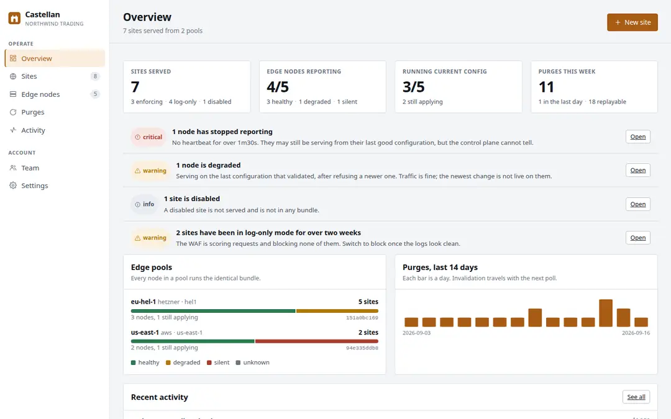Open Settings in the sidebar
This screenshot has width=671, height=419.
click(x=55, y=186)
